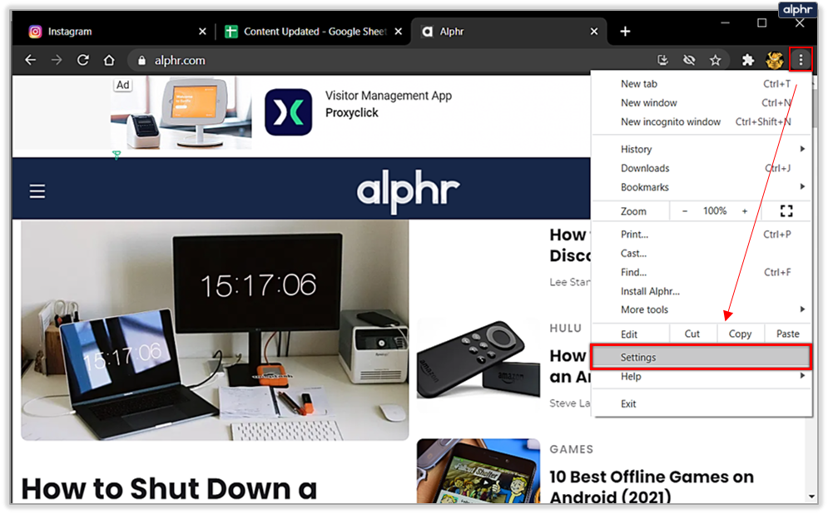828x514 pixels.
Task: Click the crossed-out eye icon in address bar
Action: pyautogui.click(x=689, y=60)
